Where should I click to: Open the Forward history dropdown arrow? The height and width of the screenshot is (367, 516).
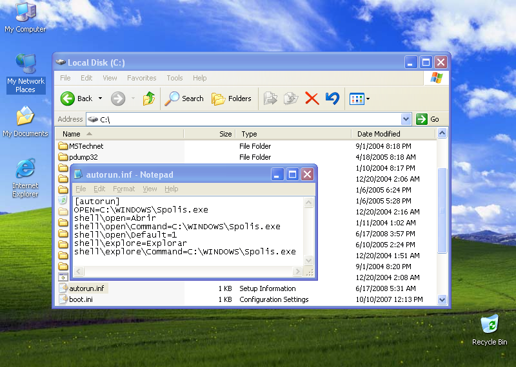[x=134, y=99]
